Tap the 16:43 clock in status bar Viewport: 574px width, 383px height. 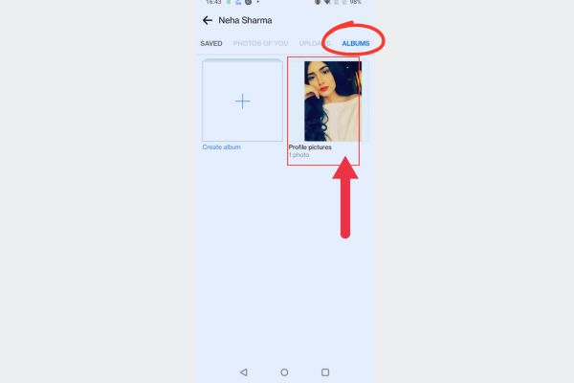tap(213, 2)
